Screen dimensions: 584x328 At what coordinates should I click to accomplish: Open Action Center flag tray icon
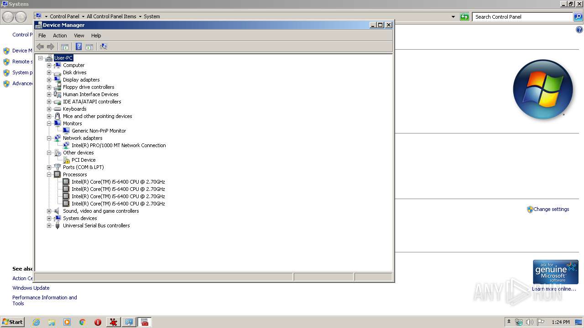pyautogui.click(x=541, y=322)
